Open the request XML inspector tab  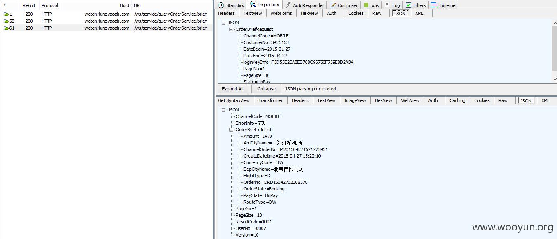(419, 13)
